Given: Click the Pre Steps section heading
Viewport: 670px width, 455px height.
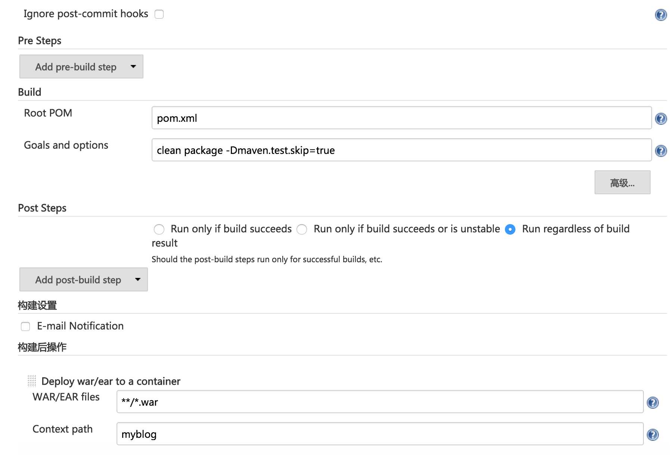Looking at the screenshot, I should coord(40,40).
